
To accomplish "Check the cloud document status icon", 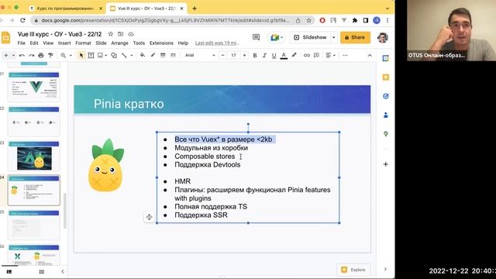I will [x=131, y=34].
